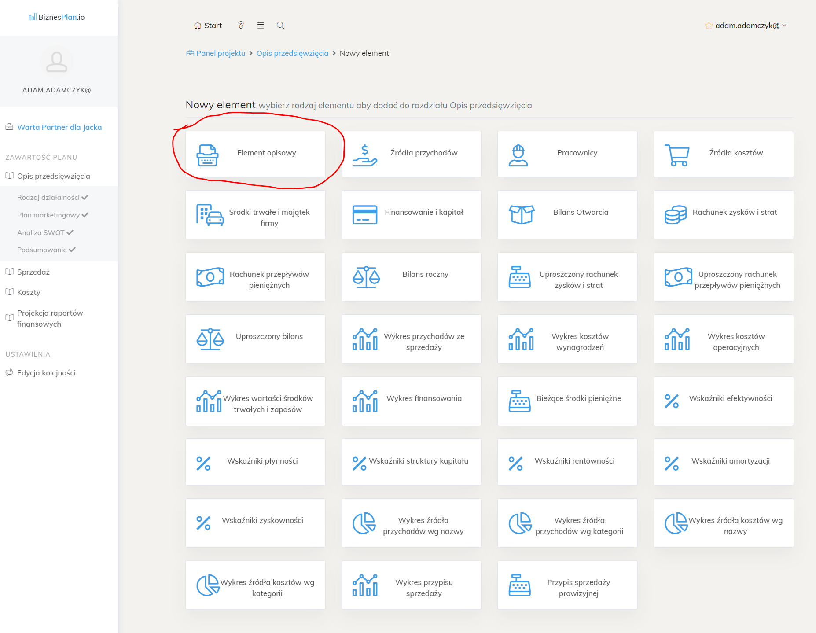
Task: Open the top bar list menu icon
Action: pos(261,25)
